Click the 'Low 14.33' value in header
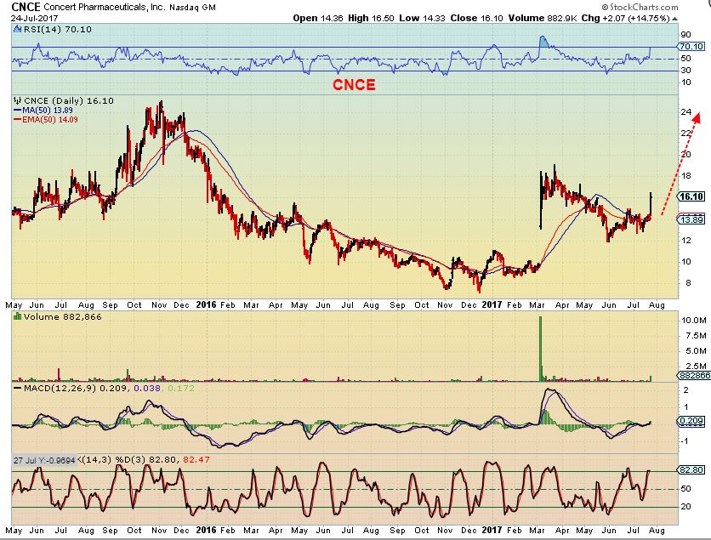The width and height of the screenshot is (711, 540). (x=422, y=18)
